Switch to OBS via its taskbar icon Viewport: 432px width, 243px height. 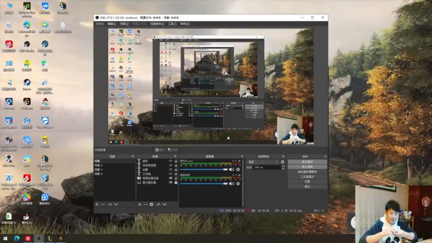point(39,238)
